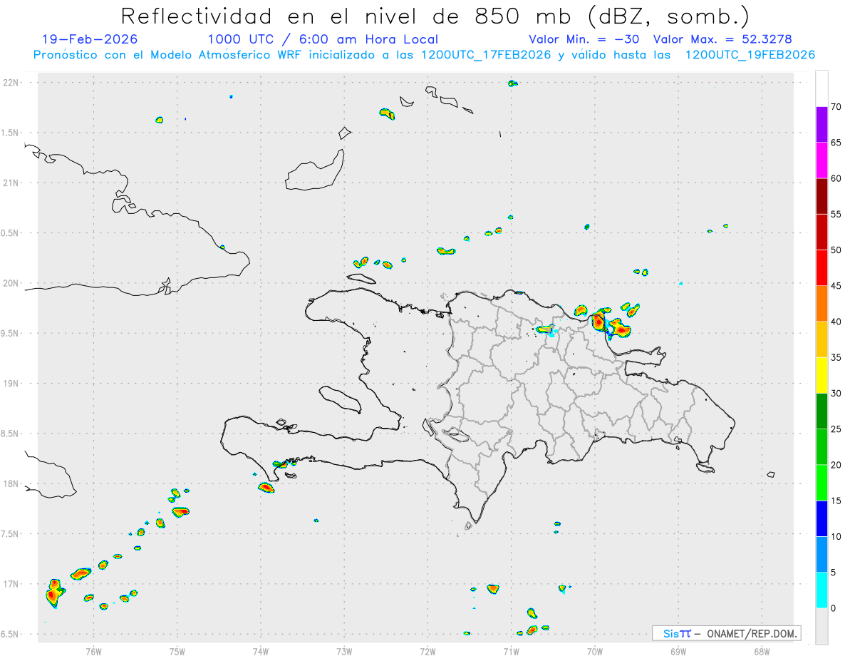Click the blue 10–15 dBZ colorbar segment
Image resolution: width=855 pixels, height=661 pixels.
pyautogui.click(x=822, y=518)
